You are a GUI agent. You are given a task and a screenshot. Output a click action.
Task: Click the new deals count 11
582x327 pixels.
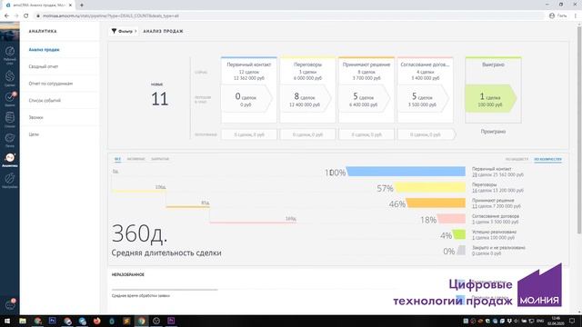click(160, 99)
